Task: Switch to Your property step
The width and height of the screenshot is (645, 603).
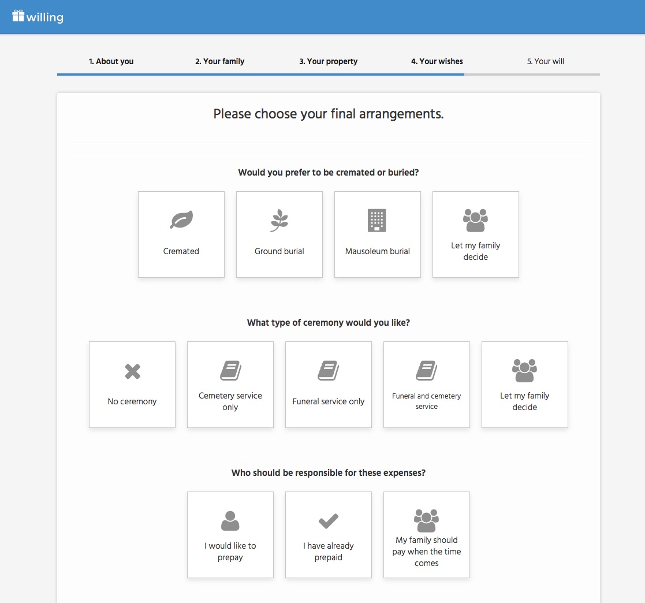Action: pyautogui.click(x=328, y=61)
